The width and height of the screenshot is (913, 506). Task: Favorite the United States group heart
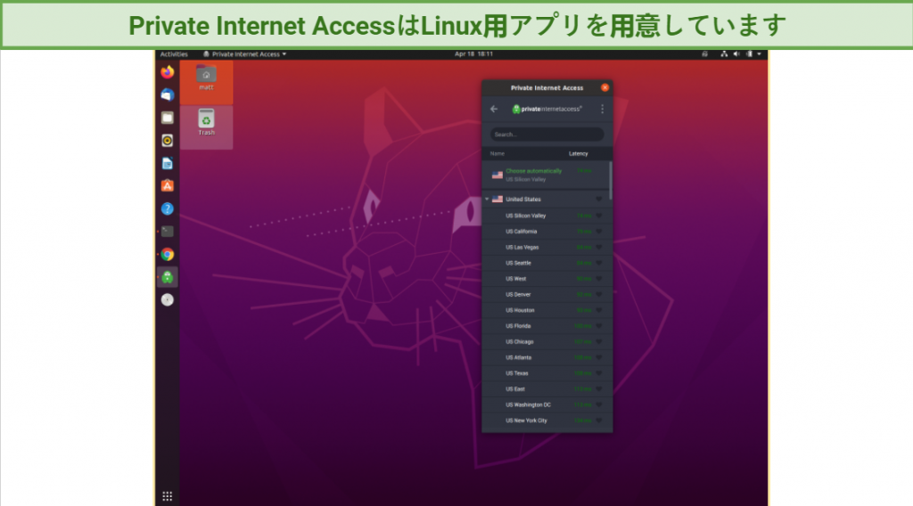coord(598,200)
